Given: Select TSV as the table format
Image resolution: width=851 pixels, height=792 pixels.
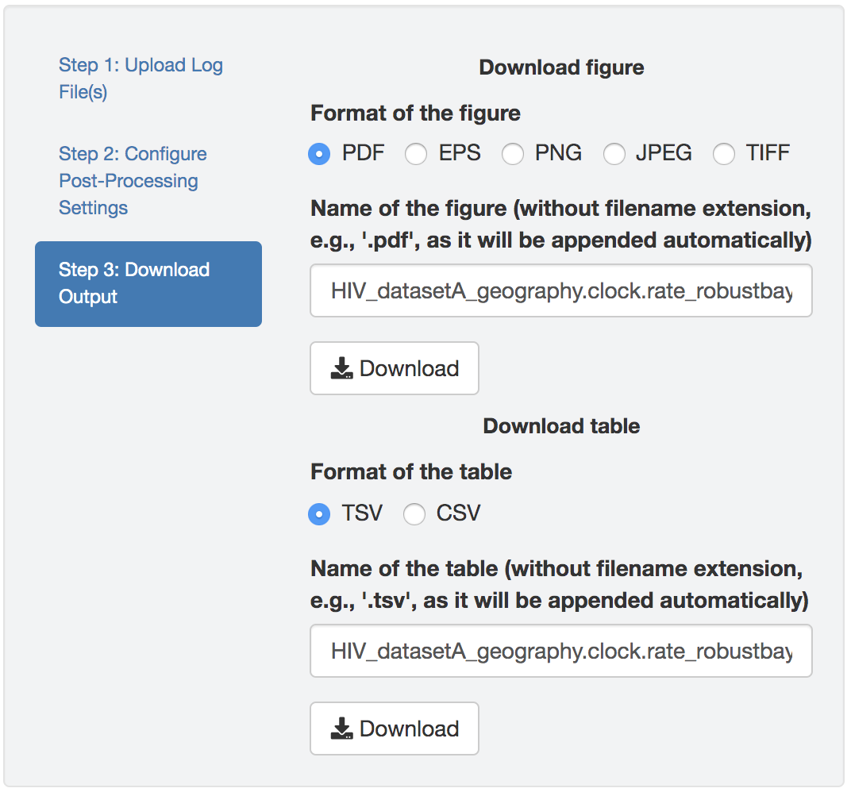Looking at the screenshot, I should coord(319,514).
